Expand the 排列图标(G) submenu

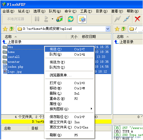pos(69,109)
